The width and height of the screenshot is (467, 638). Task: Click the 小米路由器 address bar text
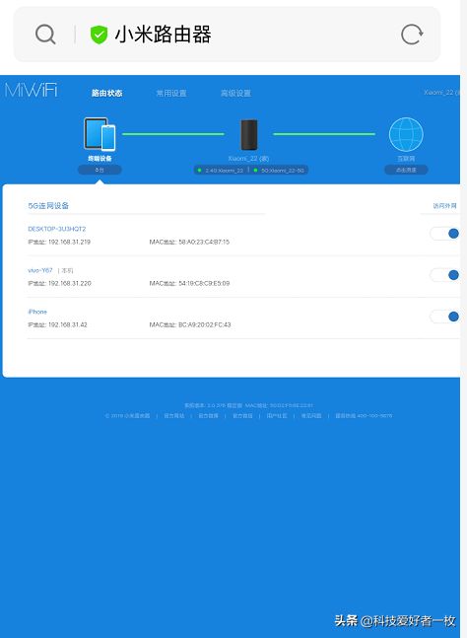coord(163,35)
